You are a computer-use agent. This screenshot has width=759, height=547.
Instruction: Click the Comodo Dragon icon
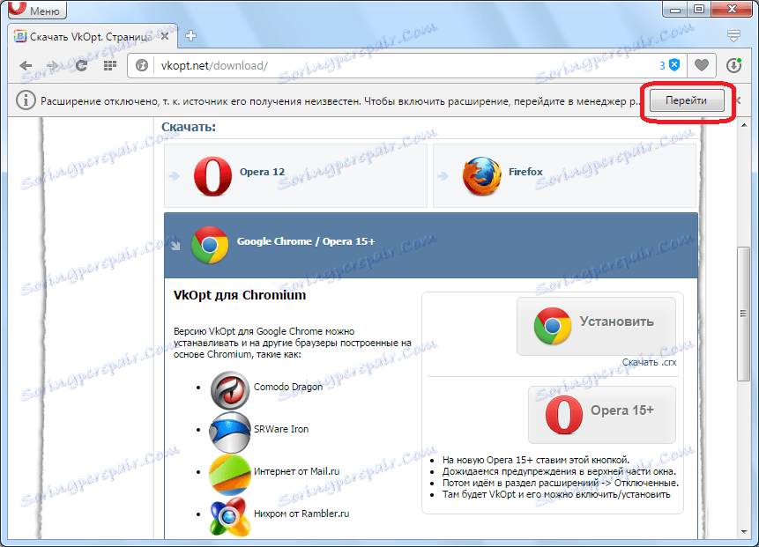230,390
